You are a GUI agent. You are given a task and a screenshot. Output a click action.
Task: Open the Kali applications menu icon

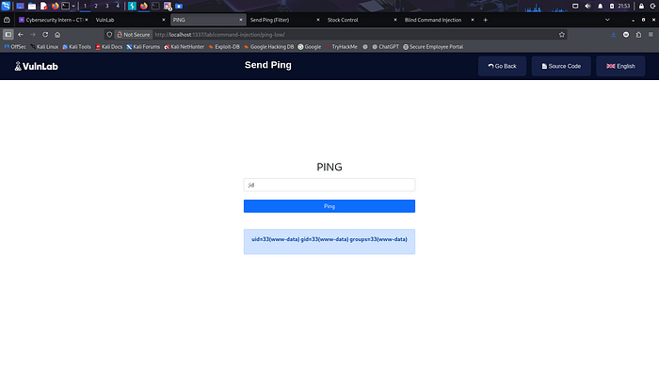[6, 6]
